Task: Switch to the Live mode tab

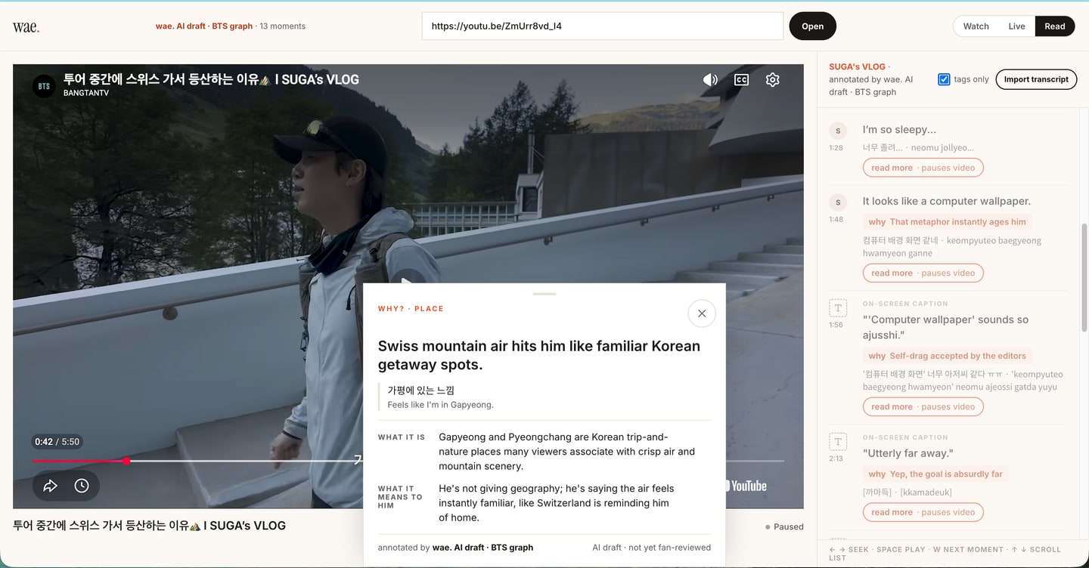Action: tap(1016, 26)
